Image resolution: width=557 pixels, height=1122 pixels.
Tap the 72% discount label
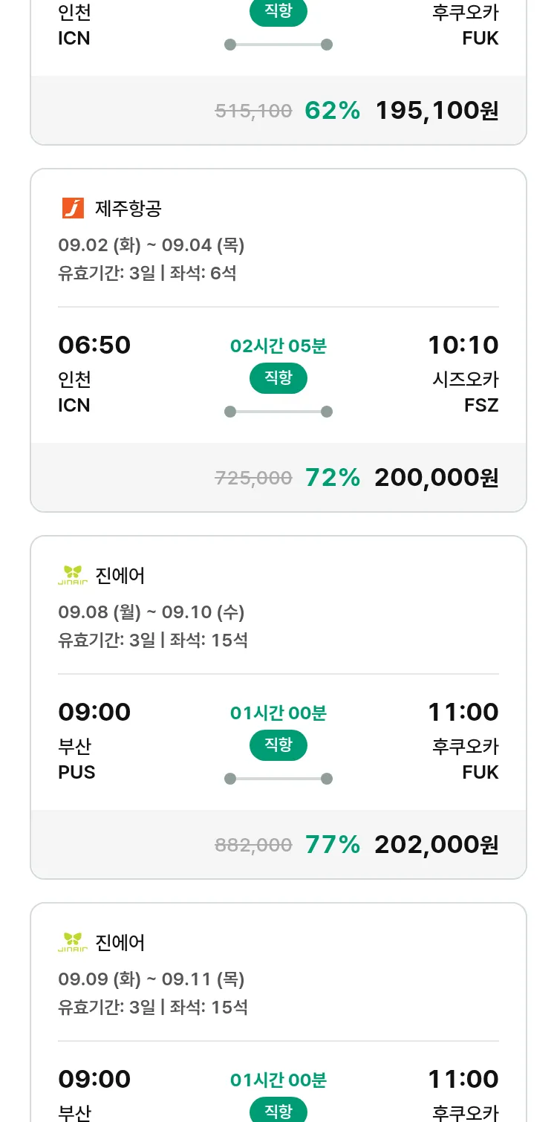(333, 478)
